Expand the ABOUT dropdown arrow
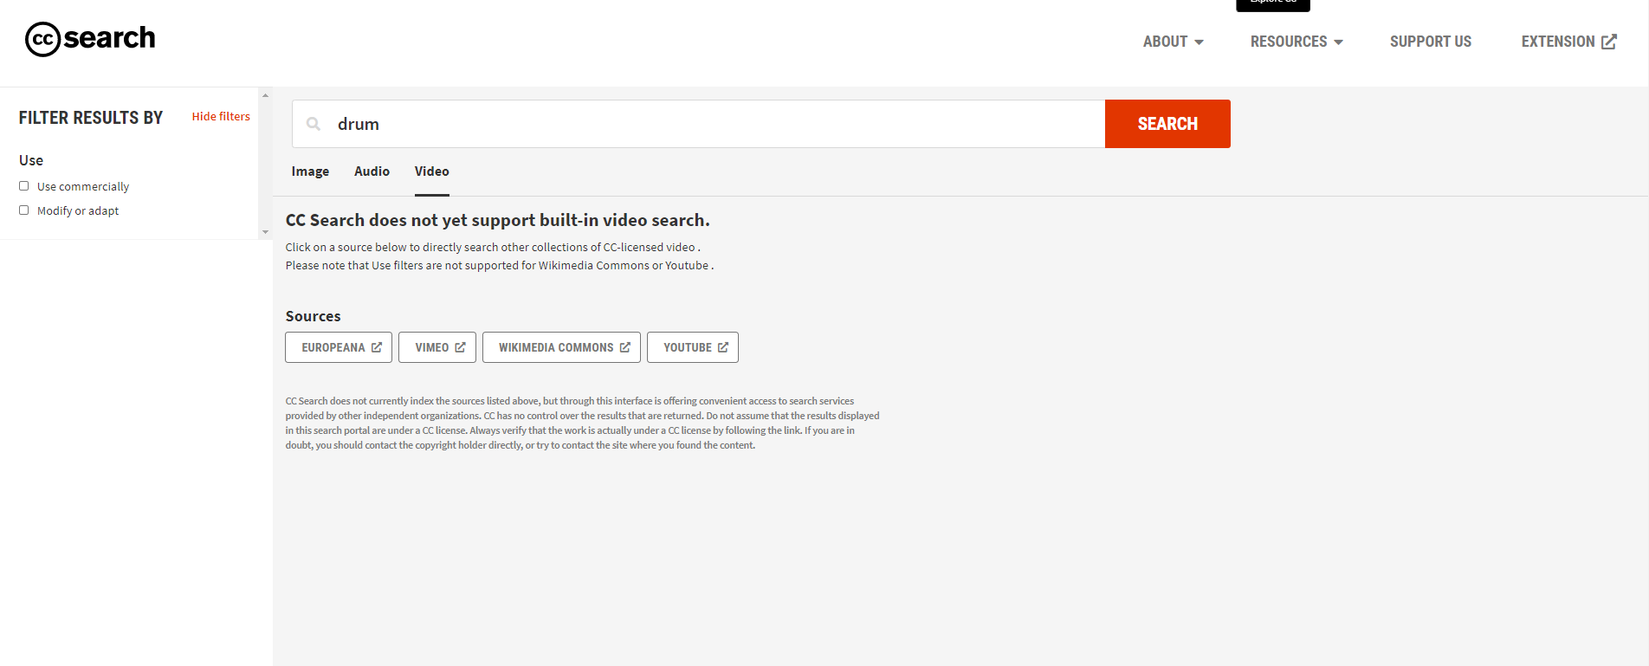Viewport: 1649px width, 666px height. coord(1199,42)
